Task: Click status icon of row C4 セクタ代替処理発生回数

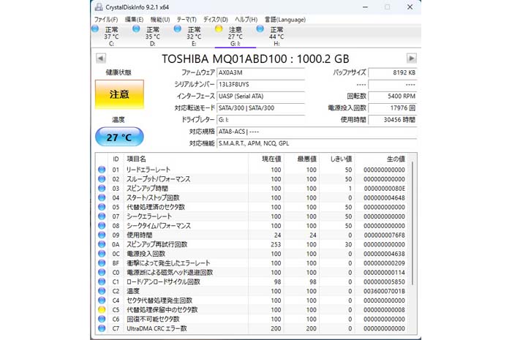Action: [102, 301]
